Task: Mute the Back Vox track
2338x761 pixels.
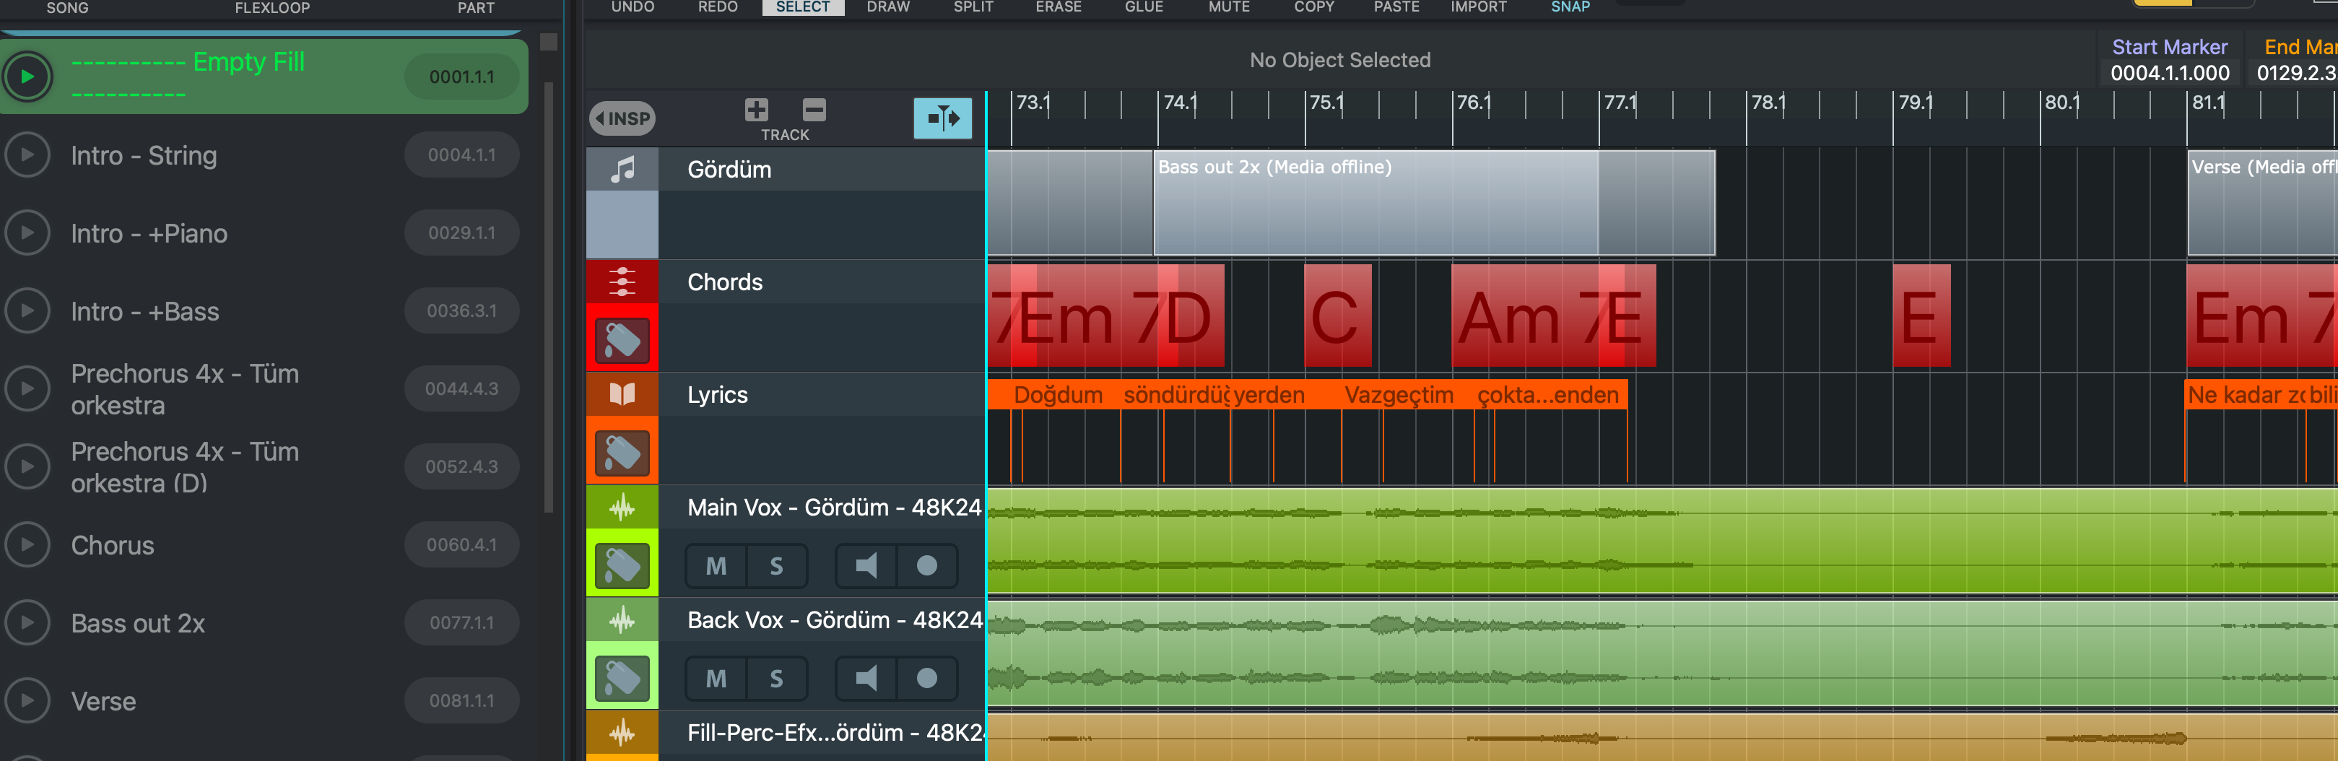Action: point(716,679)
